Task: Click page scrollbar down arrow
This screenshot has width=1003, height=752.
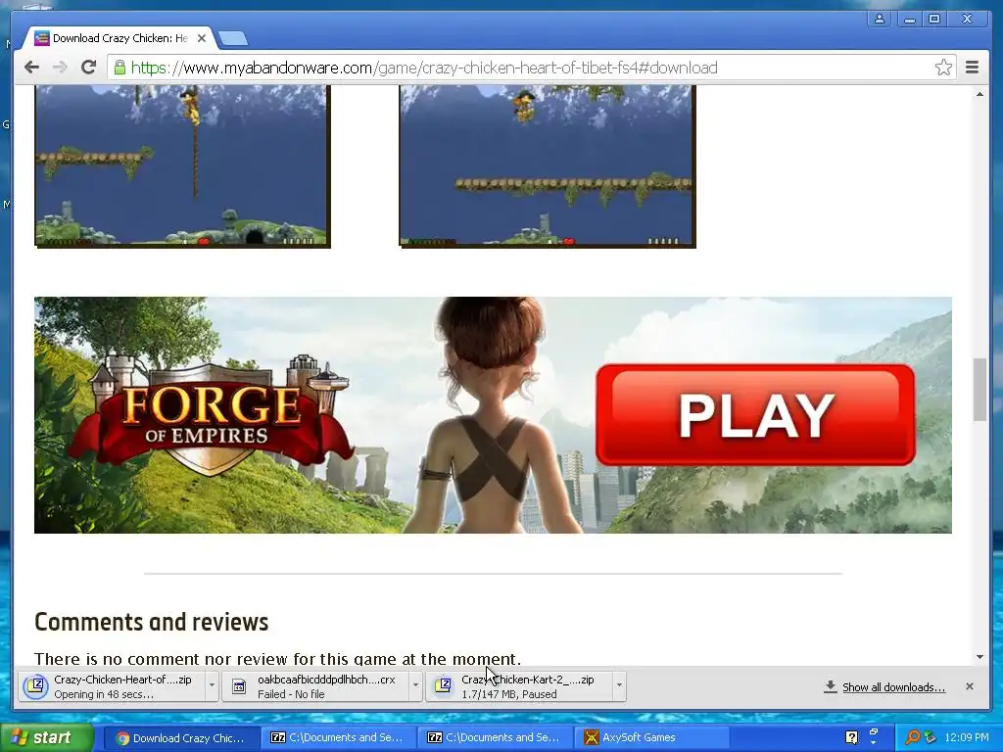Action: click(x=979, y=657)
